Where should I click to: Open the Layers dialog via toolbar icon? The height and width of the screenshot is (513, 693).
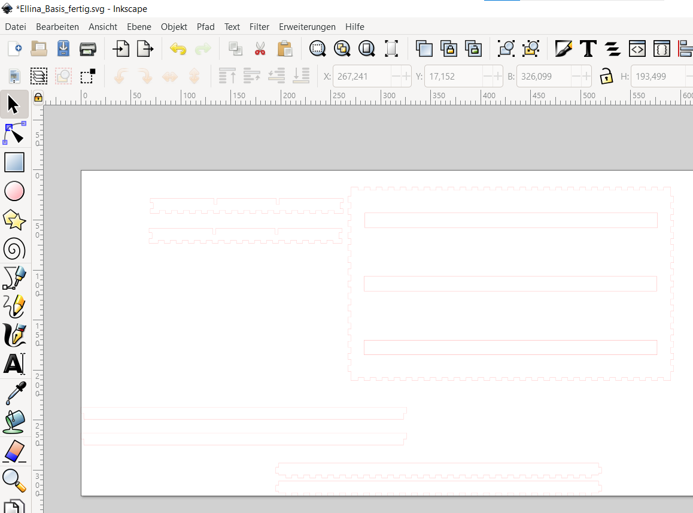pos(612,48)
